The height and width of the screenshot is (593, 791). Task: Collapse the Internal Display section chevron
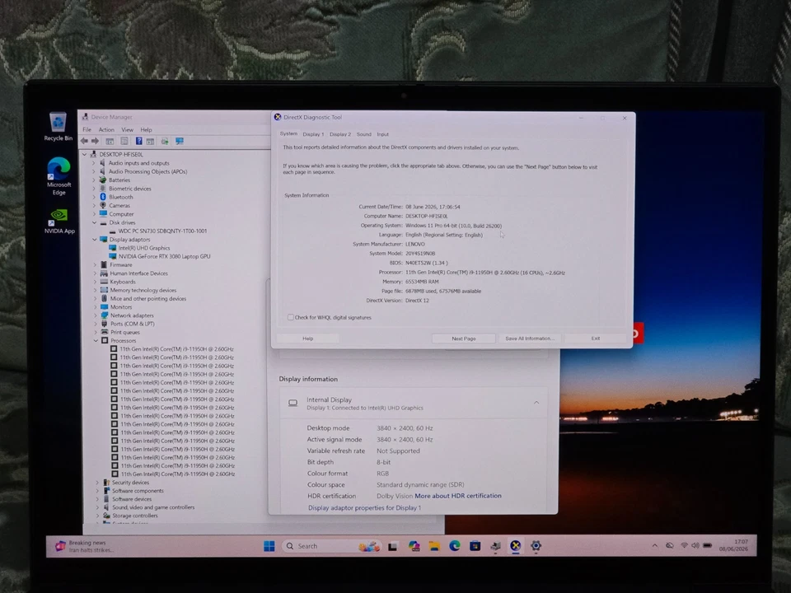click(536, 403)
